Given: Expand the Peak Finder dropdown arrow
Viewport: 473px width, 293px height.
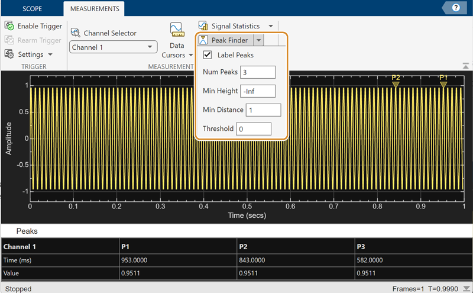Looking at the screenshot, I should click(259, 40).
